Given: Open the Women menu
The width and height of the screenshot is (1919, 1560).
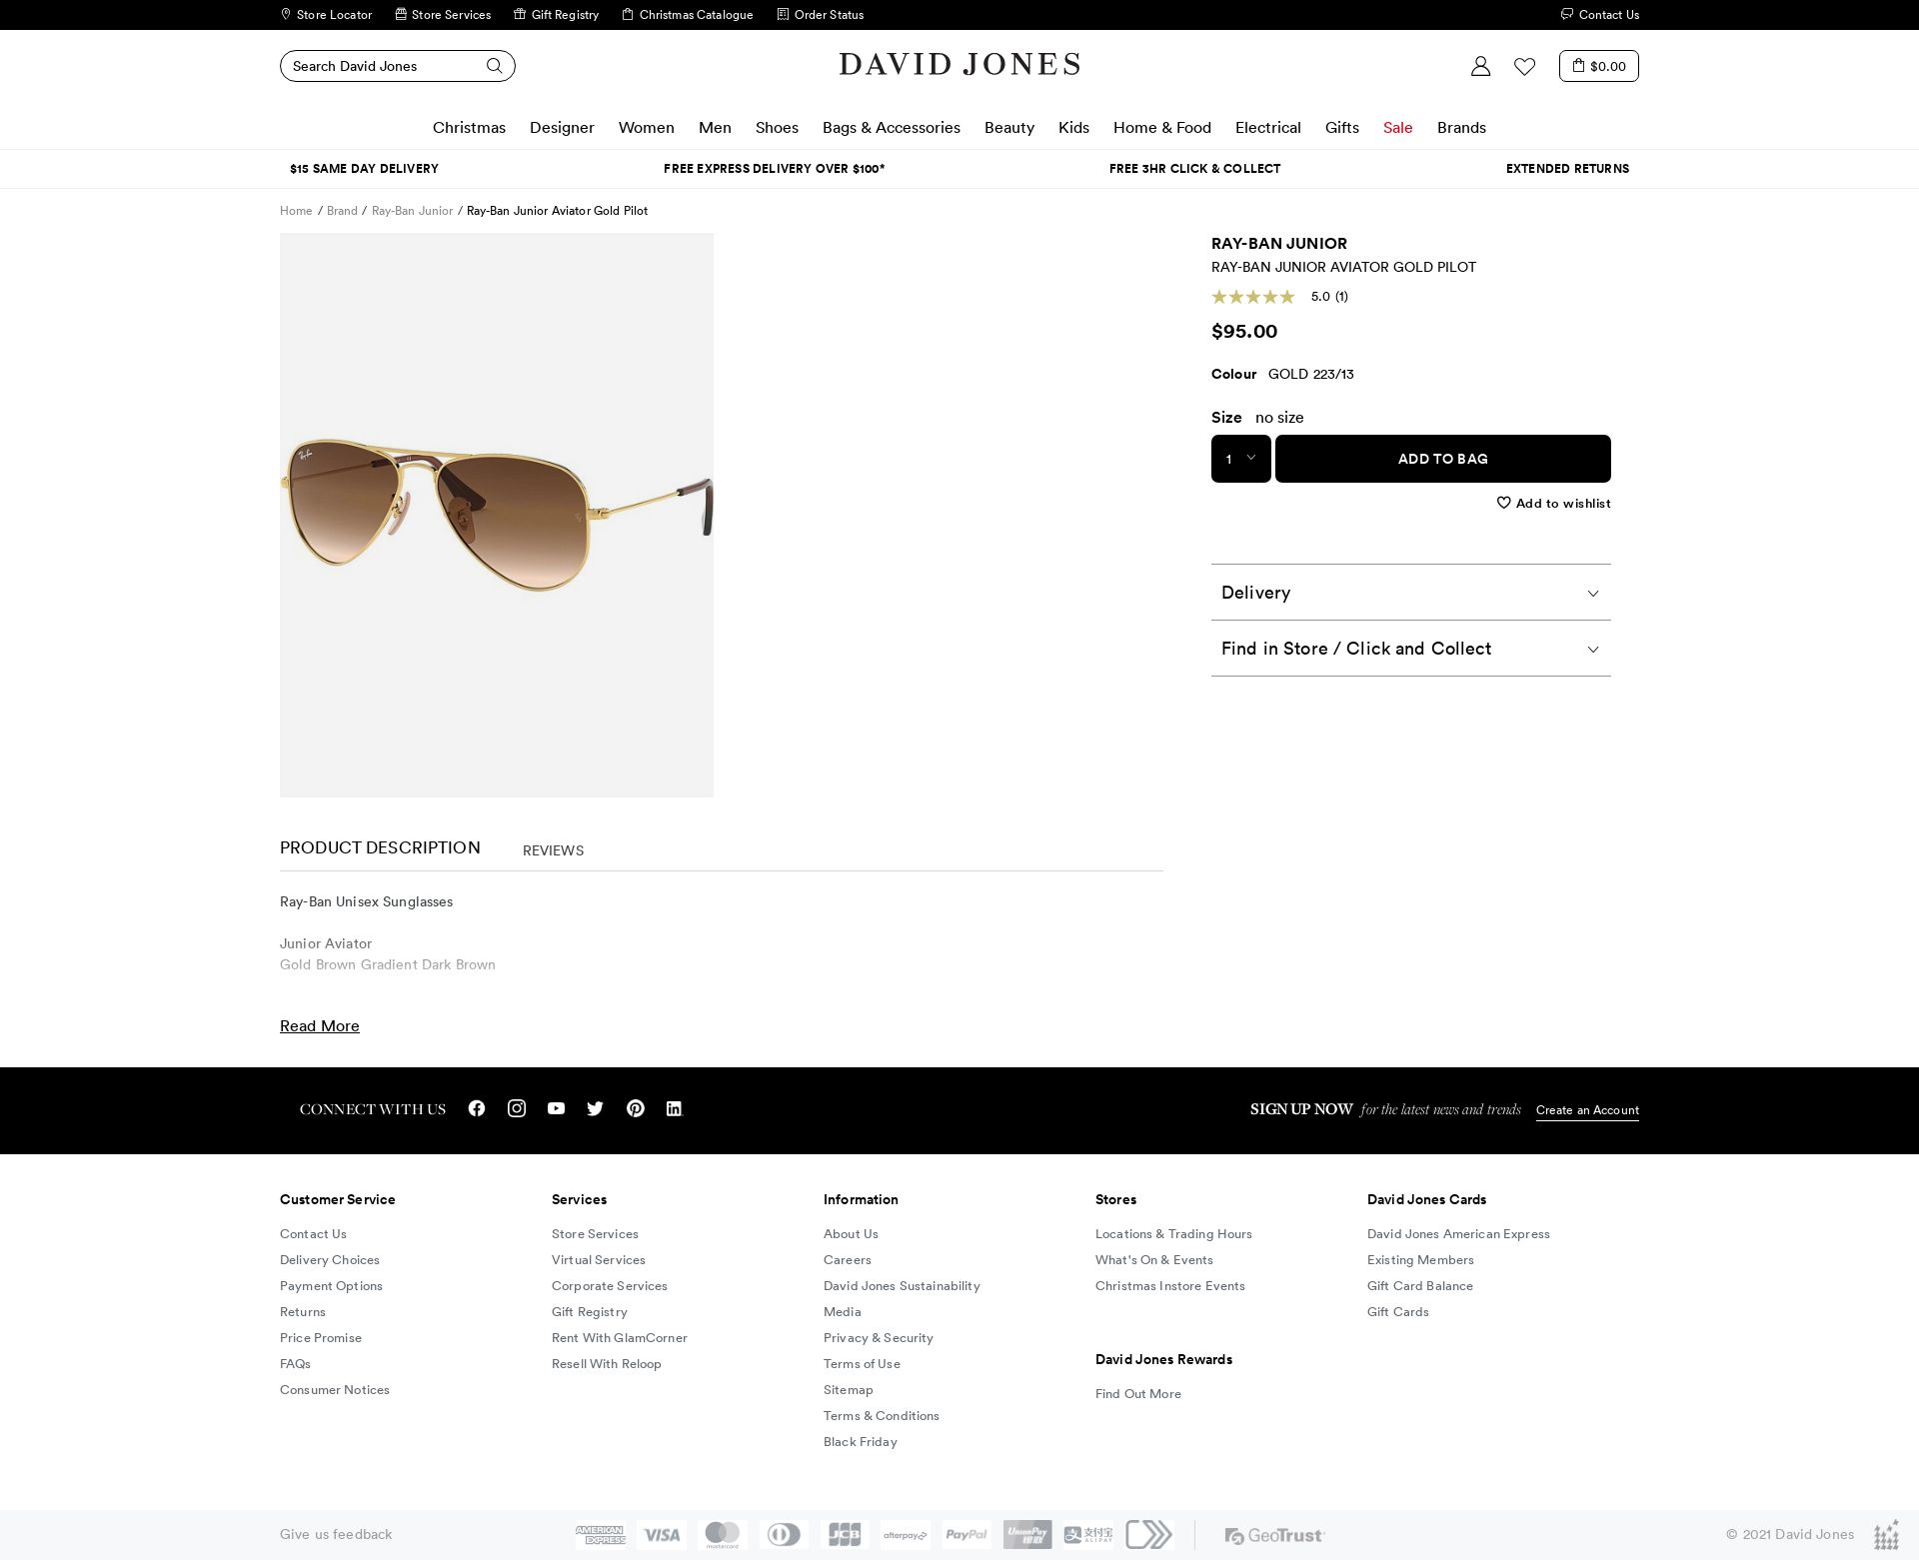Looking at the screenshot, I should (647, 127).
